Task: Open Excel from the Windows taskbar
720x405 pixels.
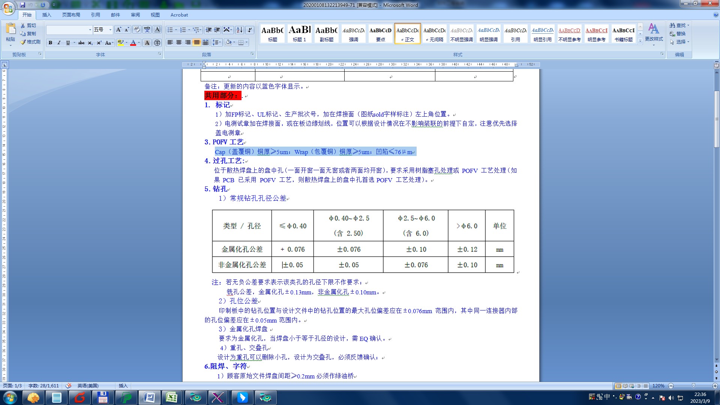Action: (172, 397)
